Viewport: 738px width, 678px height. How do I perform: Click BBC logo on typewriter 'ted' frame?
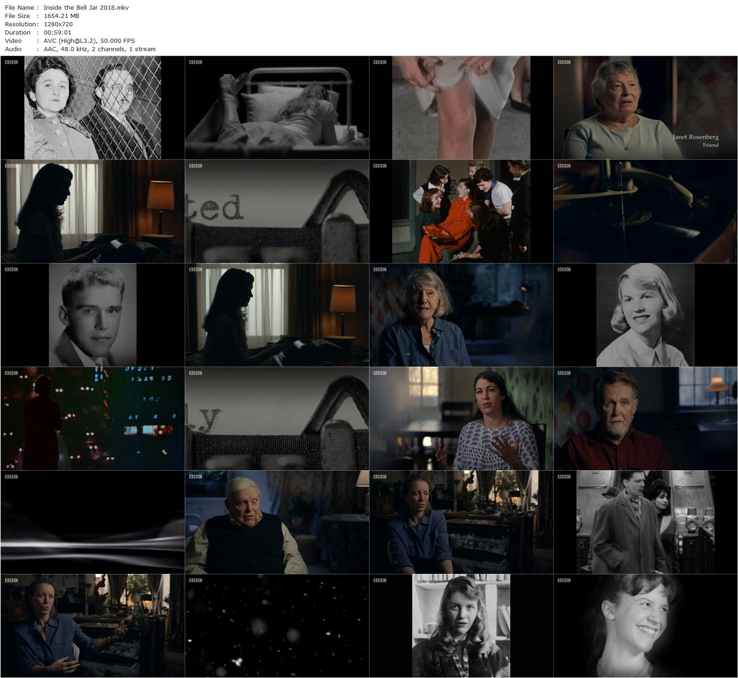coord(195,166)
